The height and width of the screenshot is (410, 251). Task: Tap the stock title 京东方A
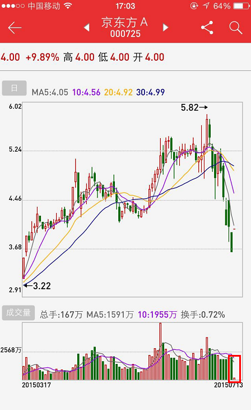125,22
